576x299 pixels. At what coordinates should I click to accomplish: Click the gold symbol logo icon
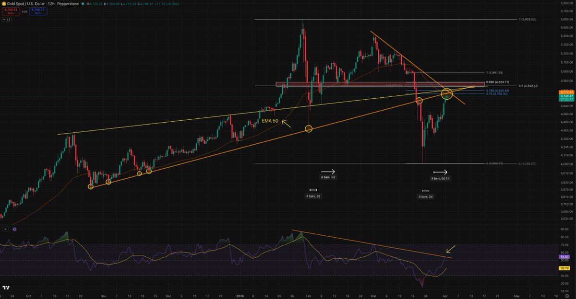pyautogui.click(x=3, y=3)
